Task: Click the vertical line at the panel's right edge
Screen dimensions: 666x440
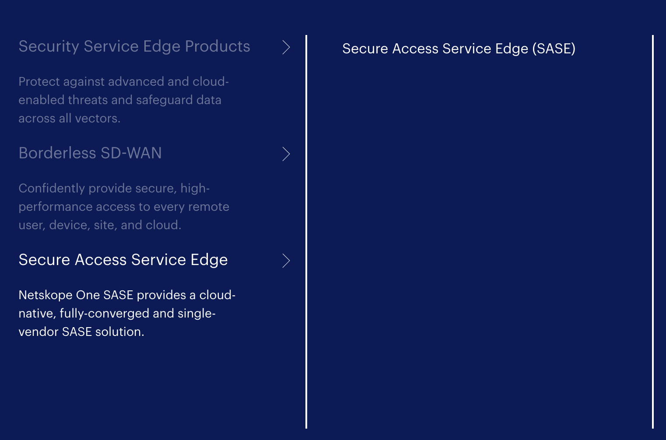Action: tap(652, 232)
